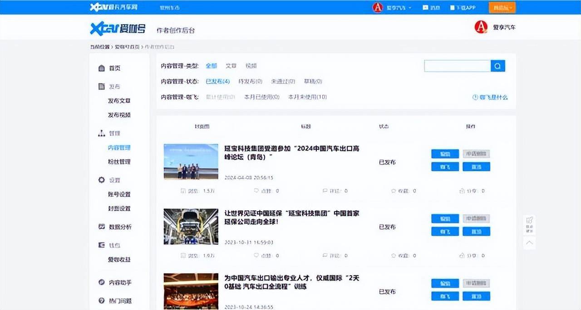The image size is (581, 310).
Task: Select the 草稿(0) status filter
Action: pyautogui.click(x=313, y=82)
